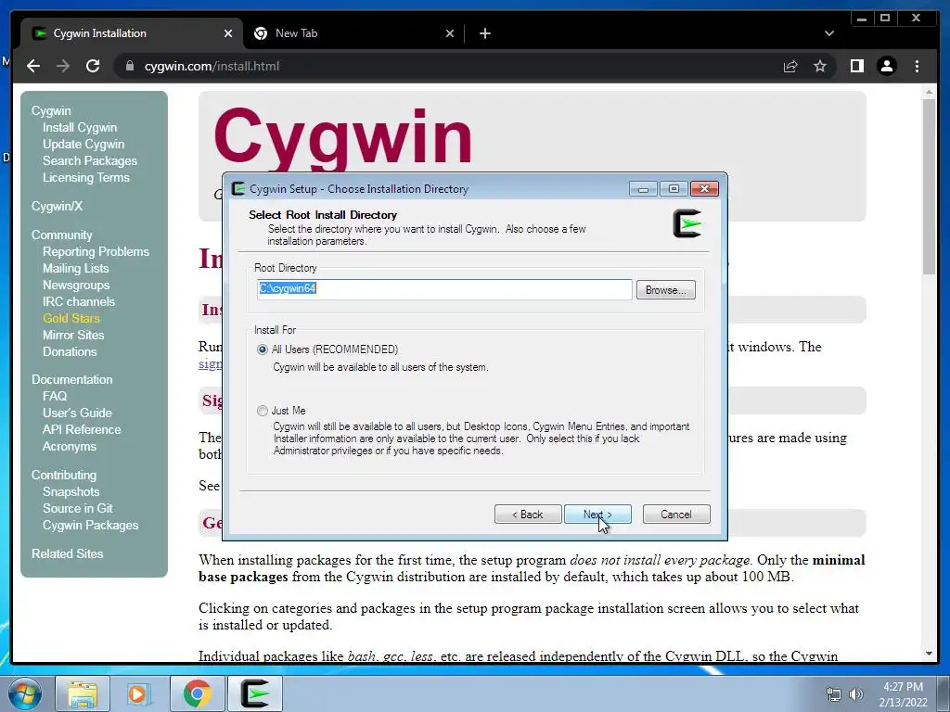950x712 pixels.
Task: Open the Chrome profile avatar
Action: 886,66
